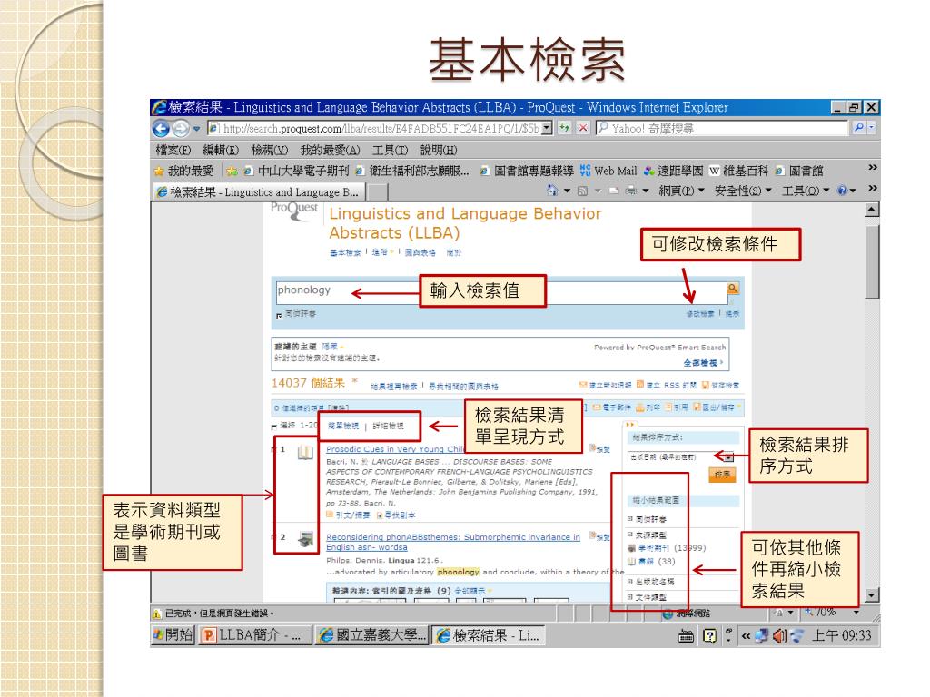This screenshot has width=930, height=697.
Task: Click the 檢索結果 browser tab
Action: (x=259, y=192)
